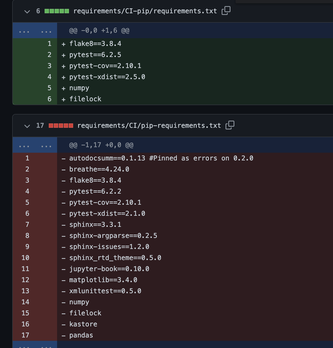This screenshot has width=333, height=348.
Task: Click line number 3 in the added file
Action: [x=49, y=66]
